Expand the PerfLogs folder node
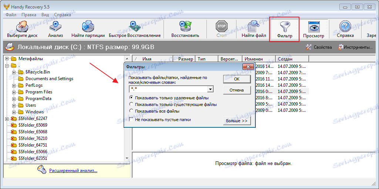The width and height of the screenshot is (379, 189). [x=14, y=85]
